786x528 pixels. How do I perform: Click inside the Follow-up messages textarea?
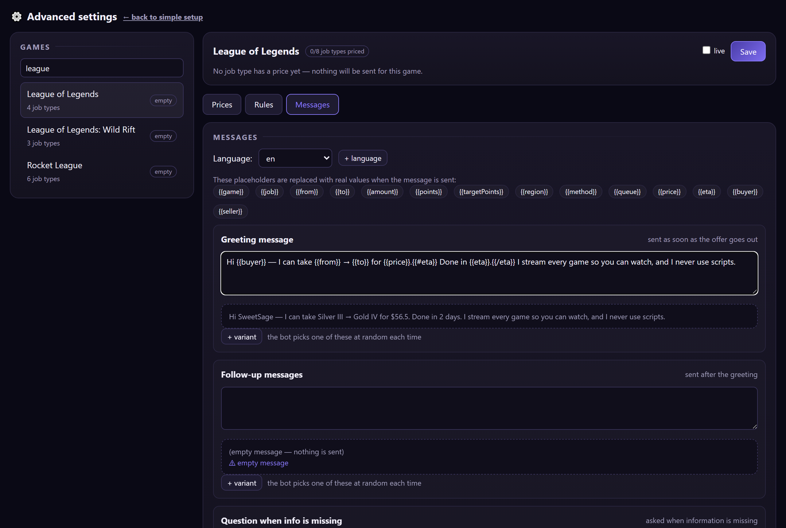pos(489,408)
